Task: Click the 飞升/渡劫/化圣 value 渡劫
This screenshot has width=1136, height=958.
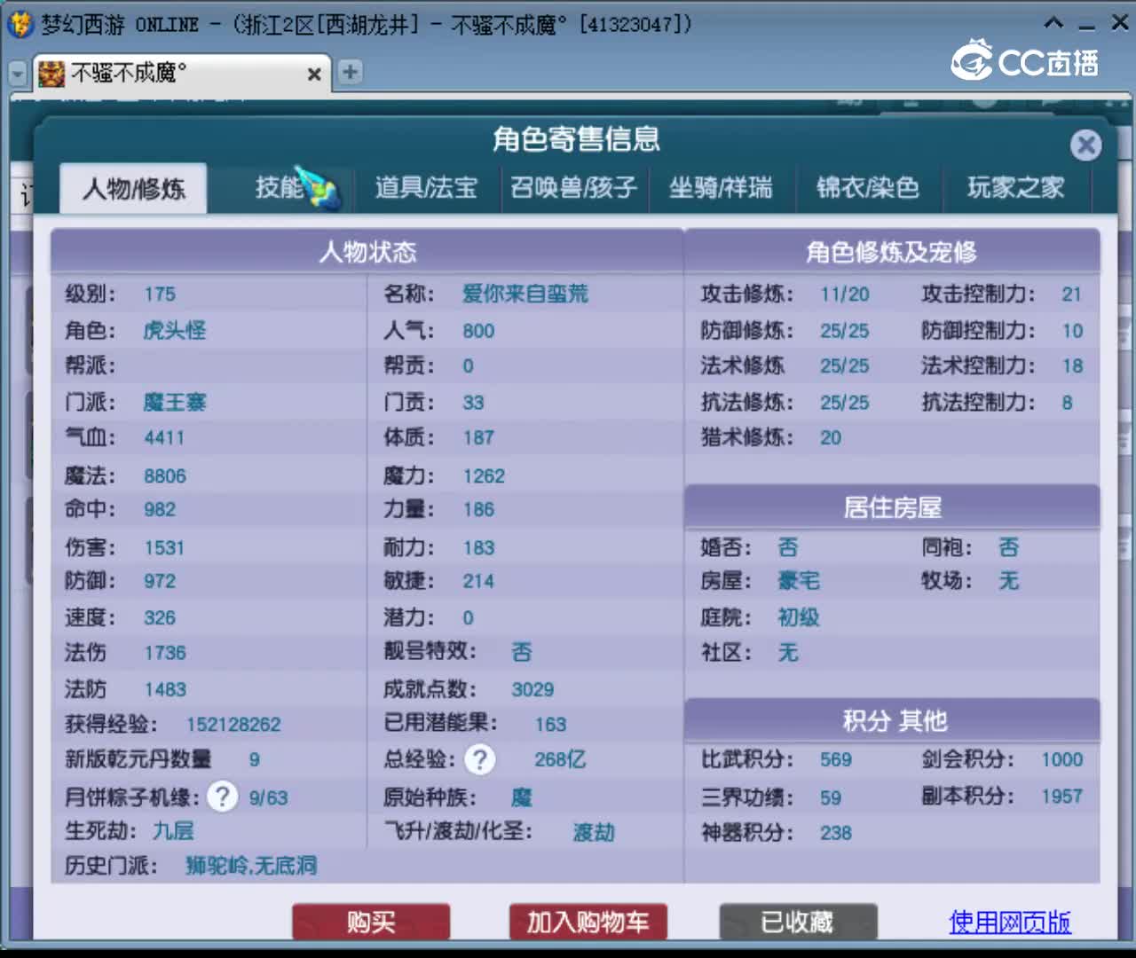Action: 594,832
